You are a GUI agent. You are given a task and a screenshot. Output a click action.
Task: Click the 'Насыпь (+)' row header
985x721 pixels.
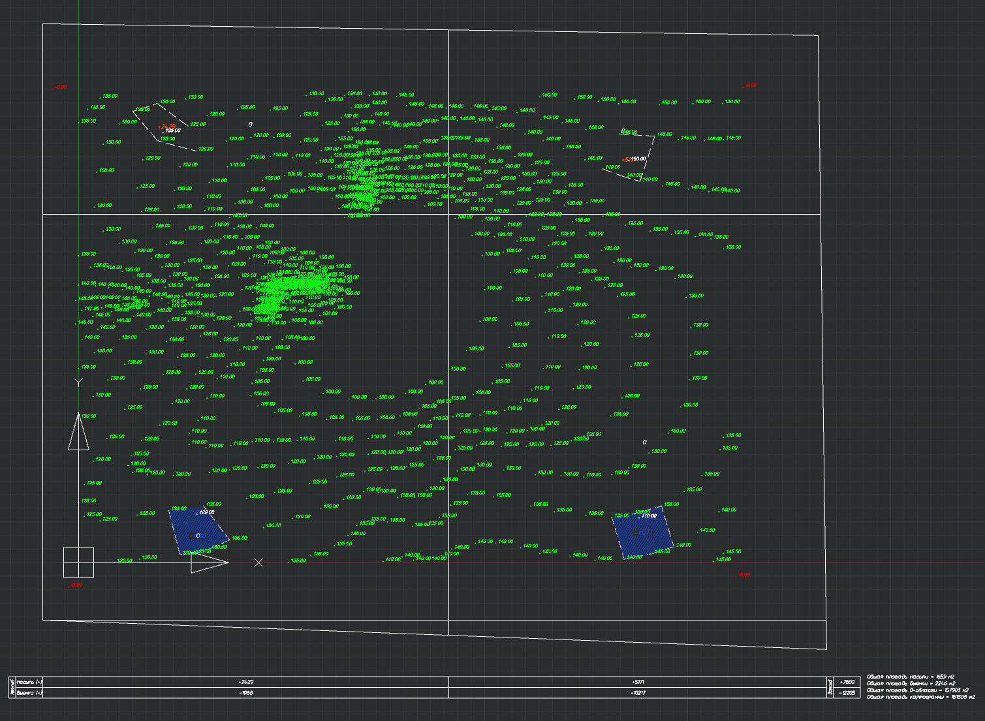(x=29, y=682)
